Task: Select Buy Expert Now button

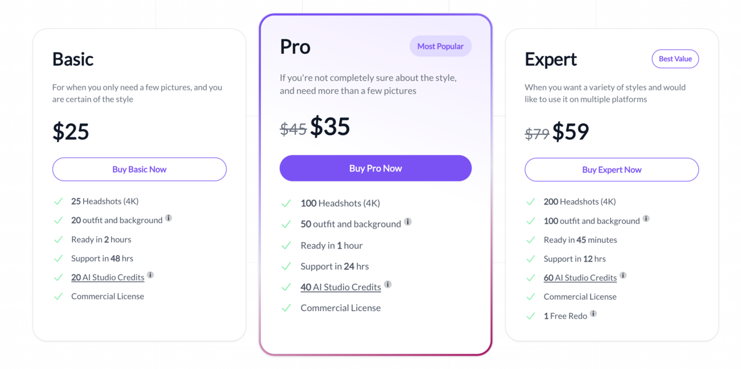Action: pos(612,170)
